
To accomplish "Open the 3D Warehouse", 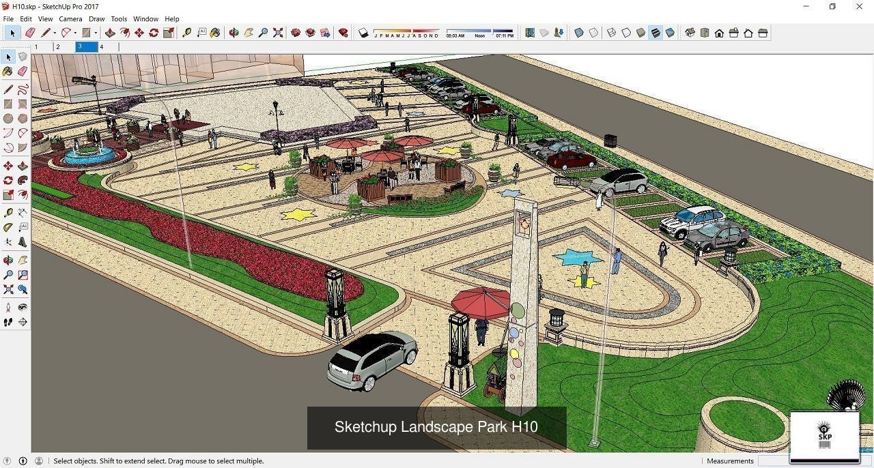I will [x=296, y=33].
